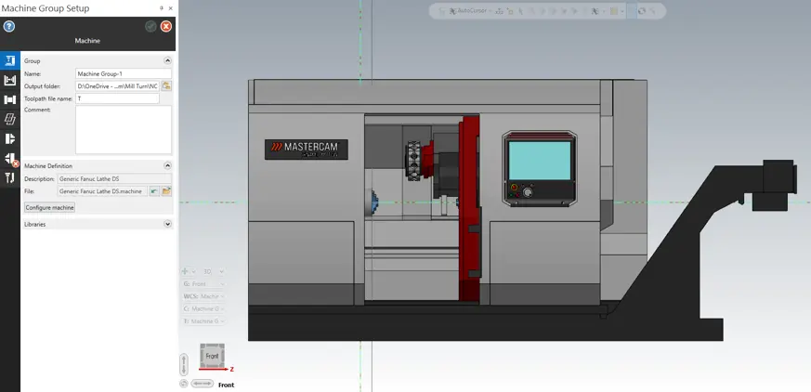Click the refresh circle icon in selection bar

click(x=642, y=11)
